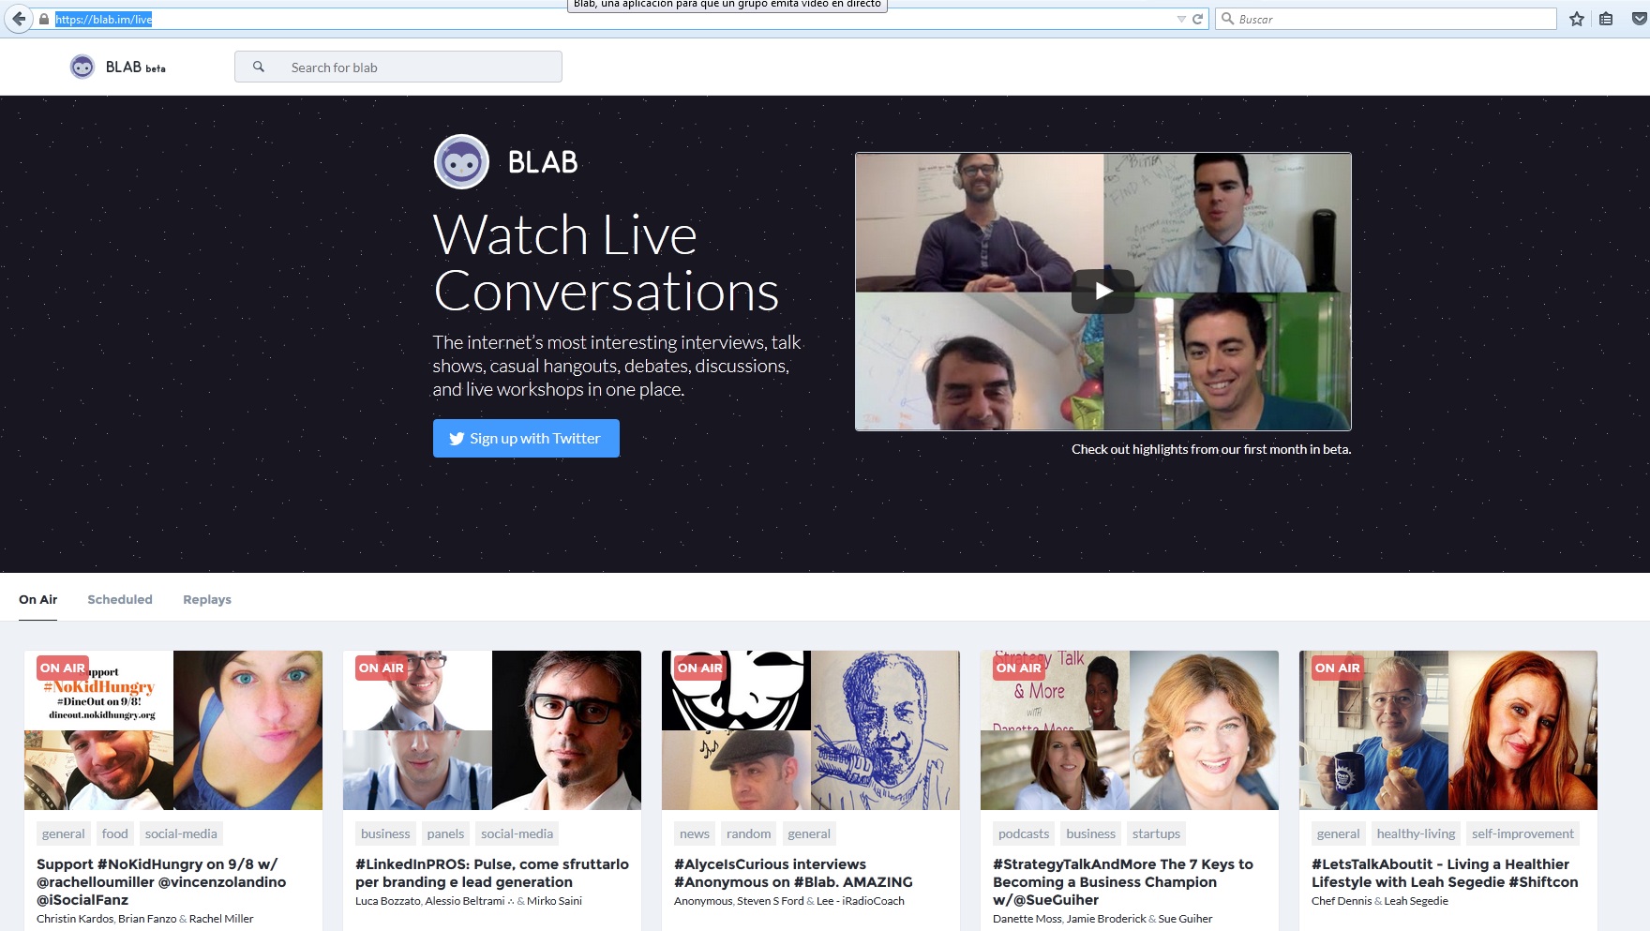Click general tag on AlyceIsCurious card
The width and height of the screenshot is (1650, 931).
[x=809, y=833]
